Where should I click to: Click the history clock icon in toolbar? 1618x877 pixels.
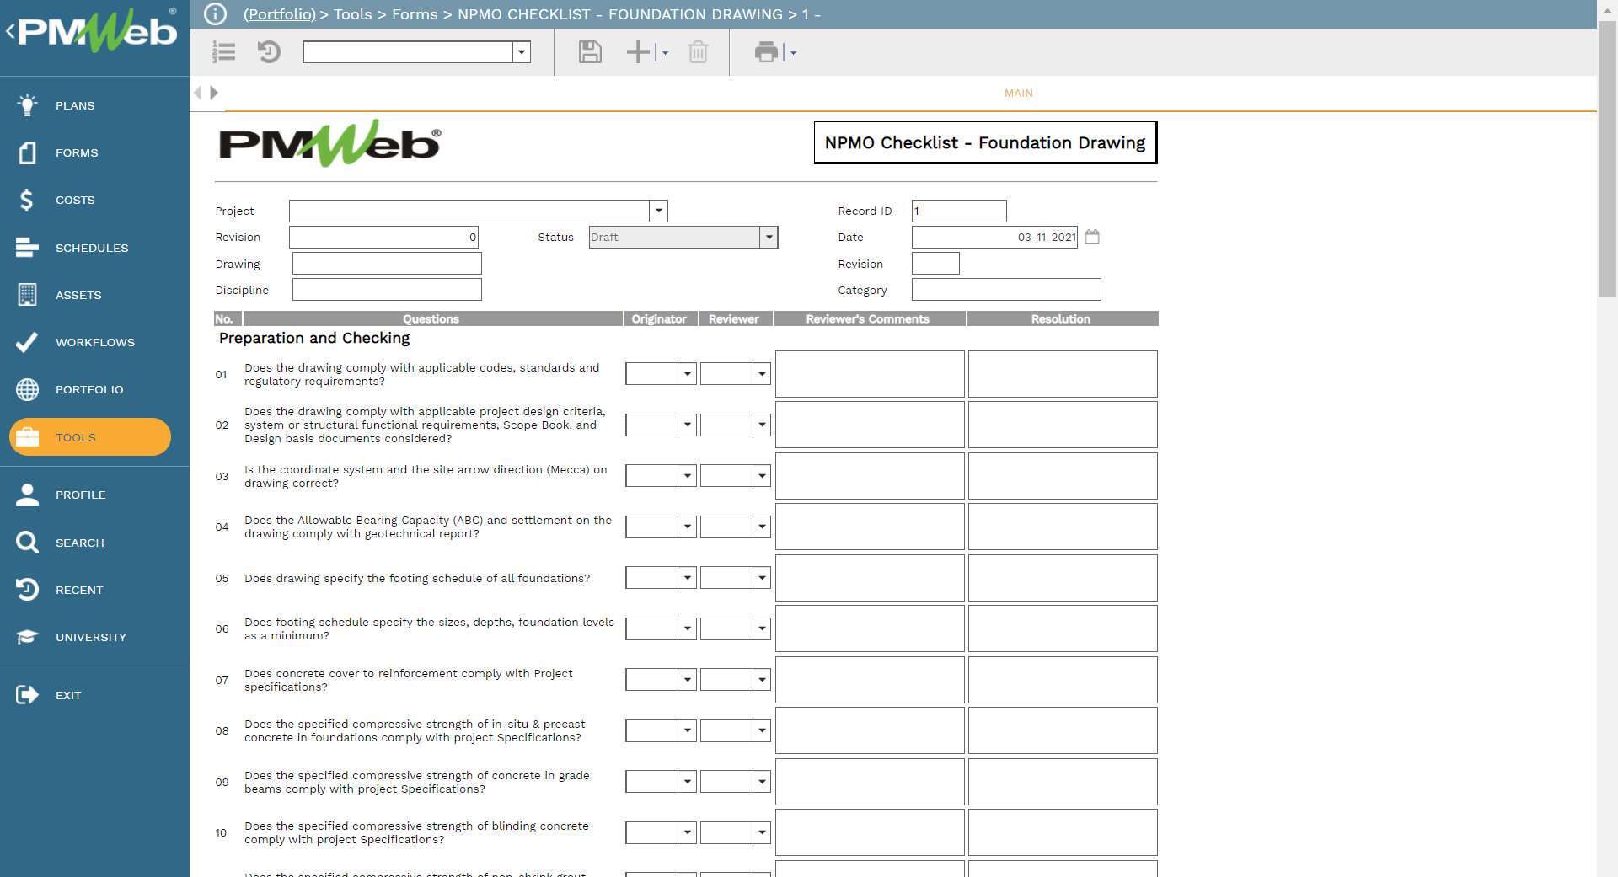(269, 52)
